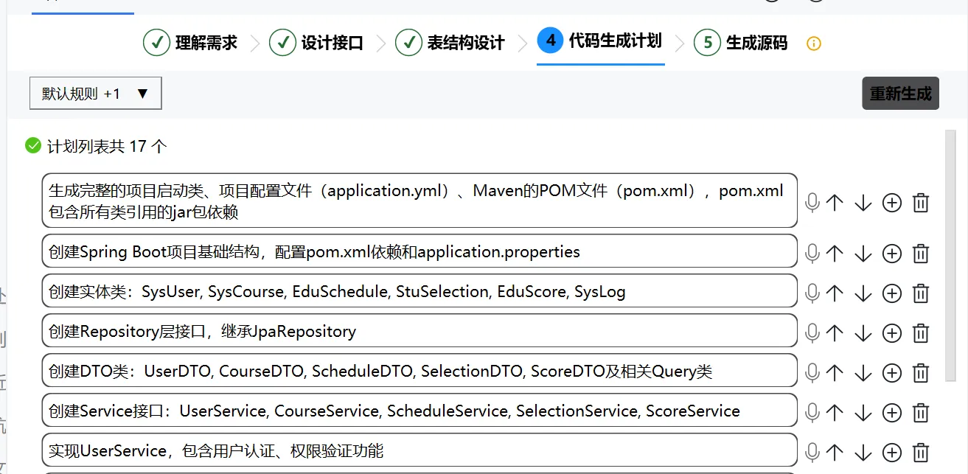Delete the 创建Service接口 plan row
The image size is (968, 474).
point(921,413)
